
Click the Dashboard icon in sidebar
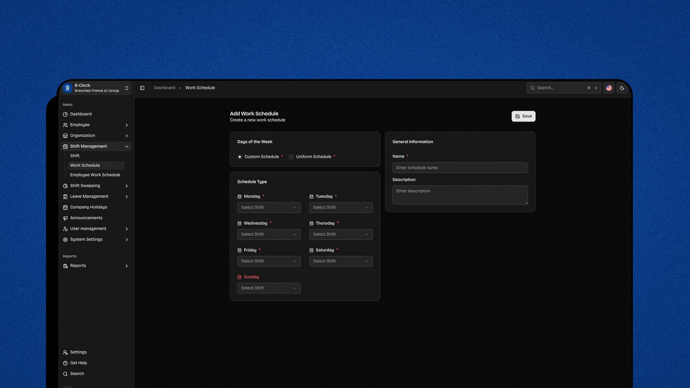click(x=65, y=114)
